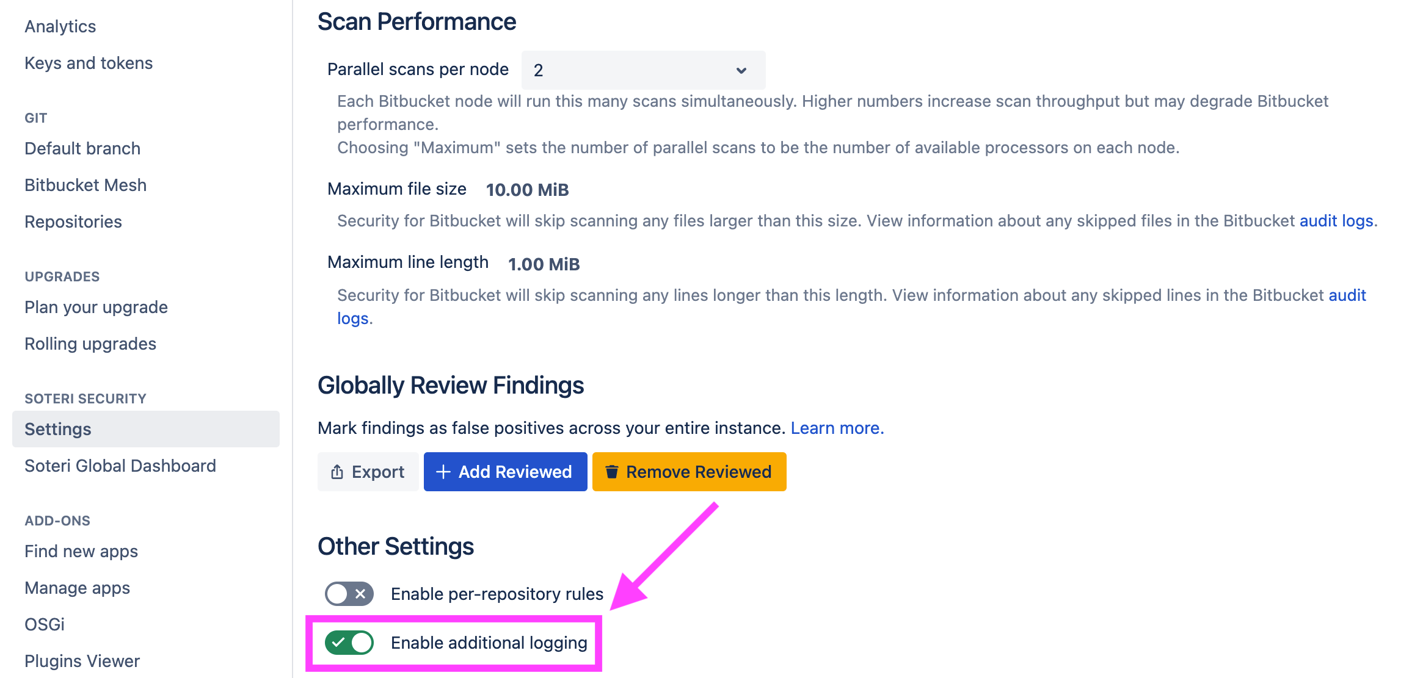Click the trash icon on Remove Reviewed
Viewport: 1423px width, 678px height.
611,471
